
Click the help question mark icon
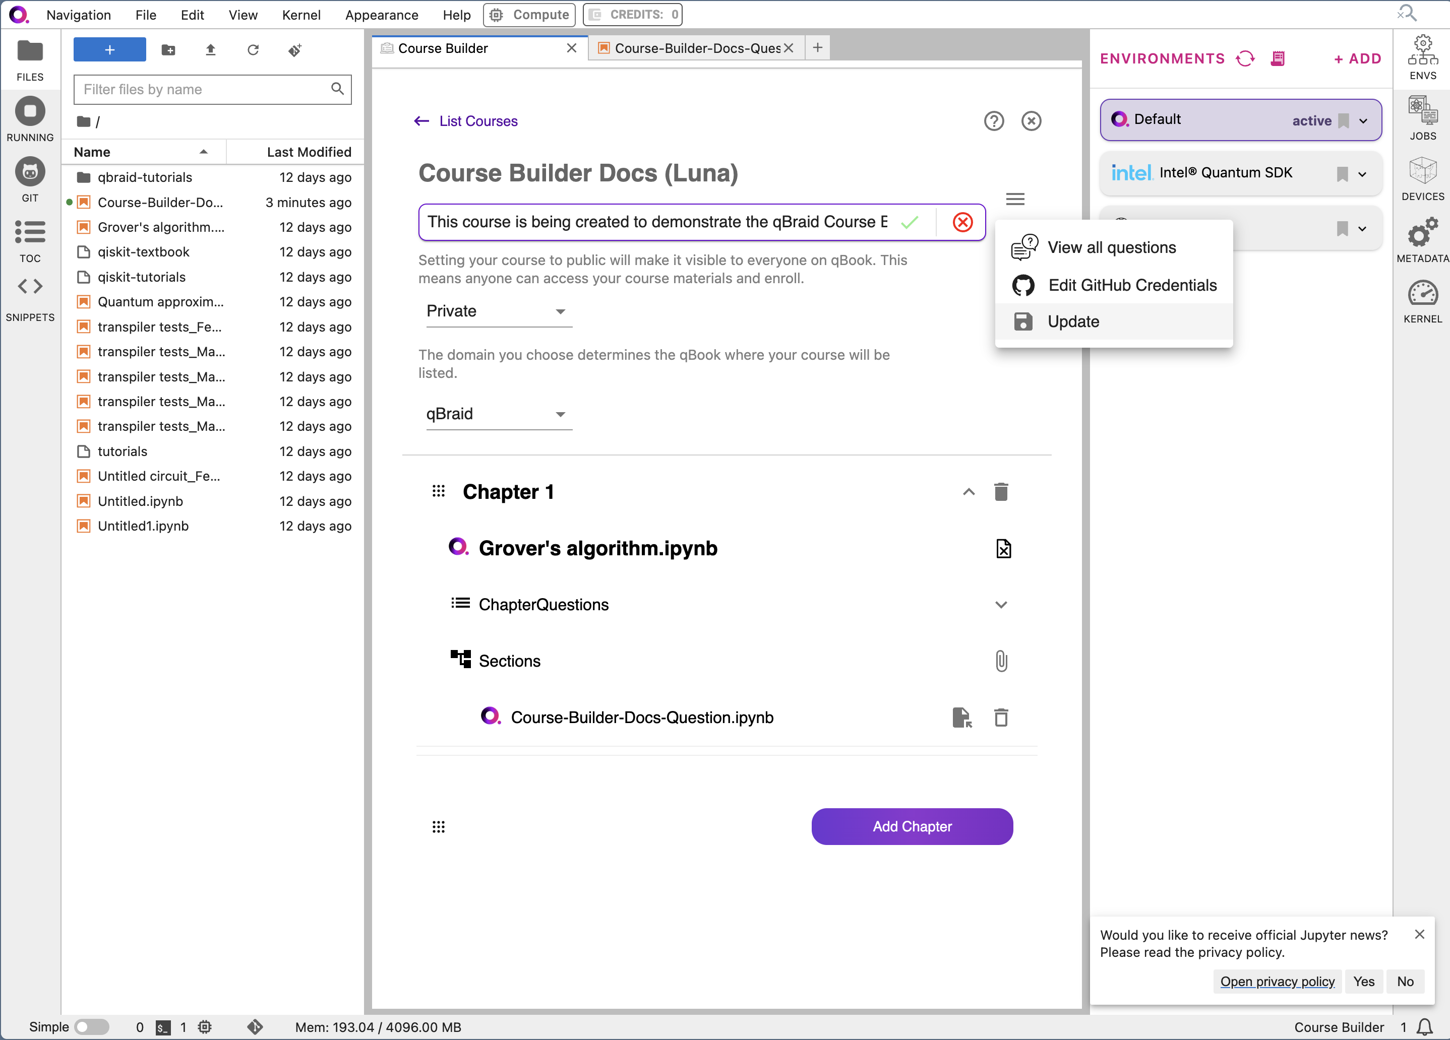coord(994,121)
